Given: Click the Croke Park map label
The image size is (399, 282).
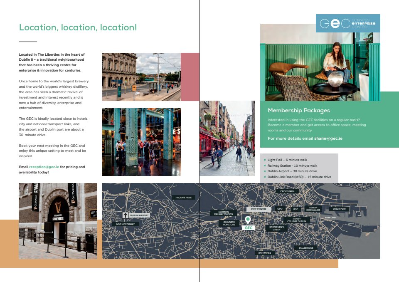Looking at the screenshot, I should (287, 191).
